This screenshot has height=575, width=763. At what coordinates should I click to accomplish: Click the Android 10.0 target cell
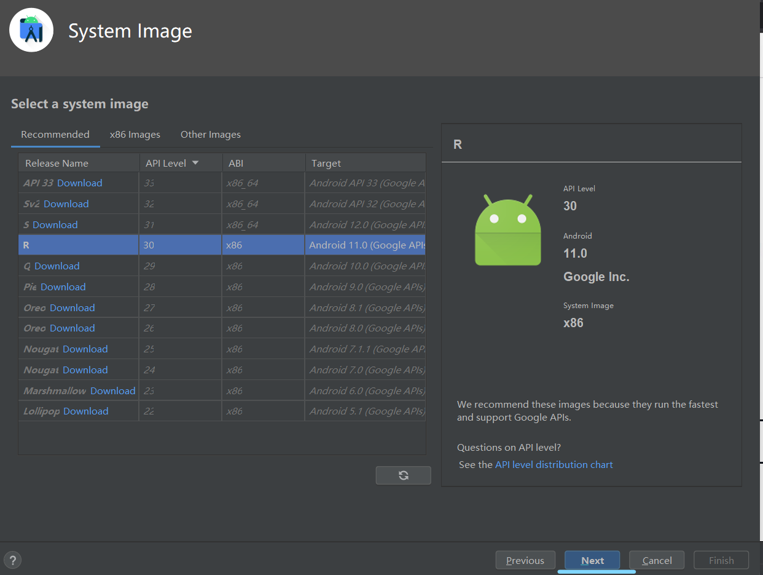(366, 266)
